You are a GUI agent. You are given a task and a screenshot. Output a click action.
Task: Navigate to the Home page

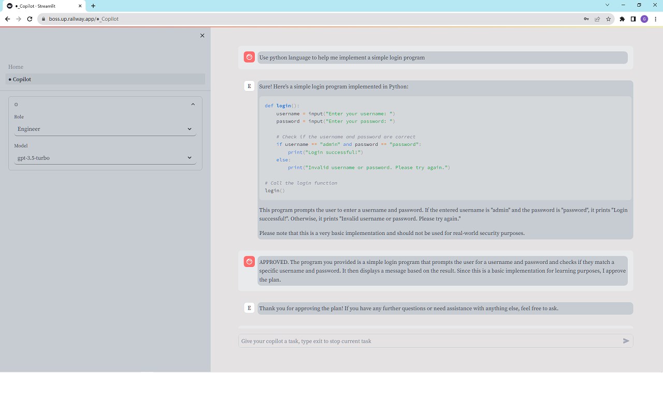(16, 67)
